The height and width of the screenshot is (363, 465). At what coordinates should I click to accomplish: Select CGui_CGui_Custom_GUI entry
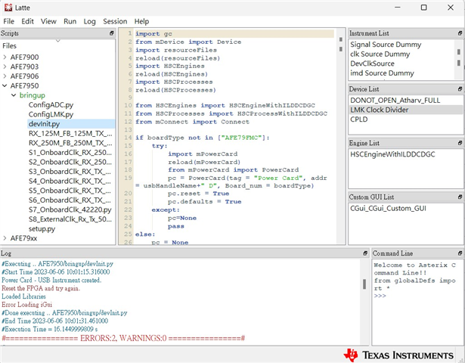(x=388, y=208)
